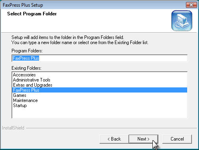Click the Select Program Folder heading
This screenshot has height=150, width=199.
pos(32,14)
